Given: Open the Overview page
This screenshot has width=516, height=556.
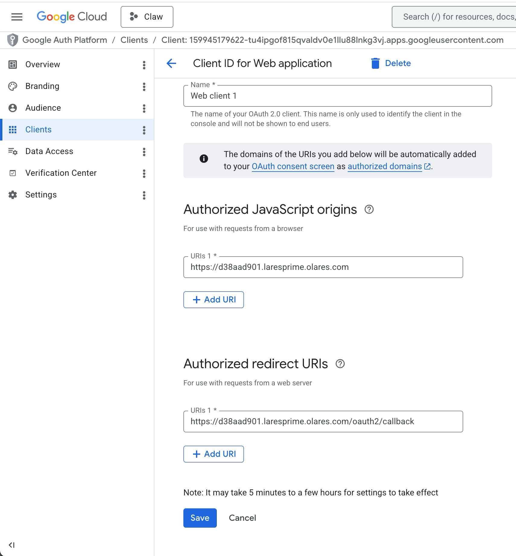Looking at the screenshot, I should coord(43,65).
